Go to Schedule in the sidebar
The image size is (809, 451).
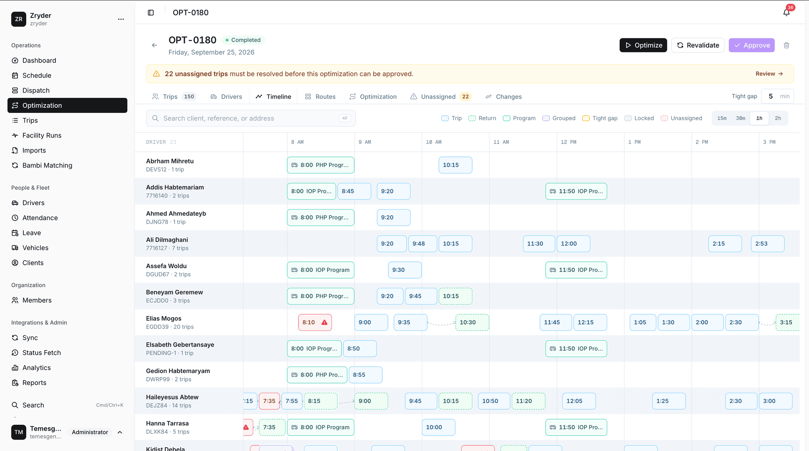coord(67,75)
